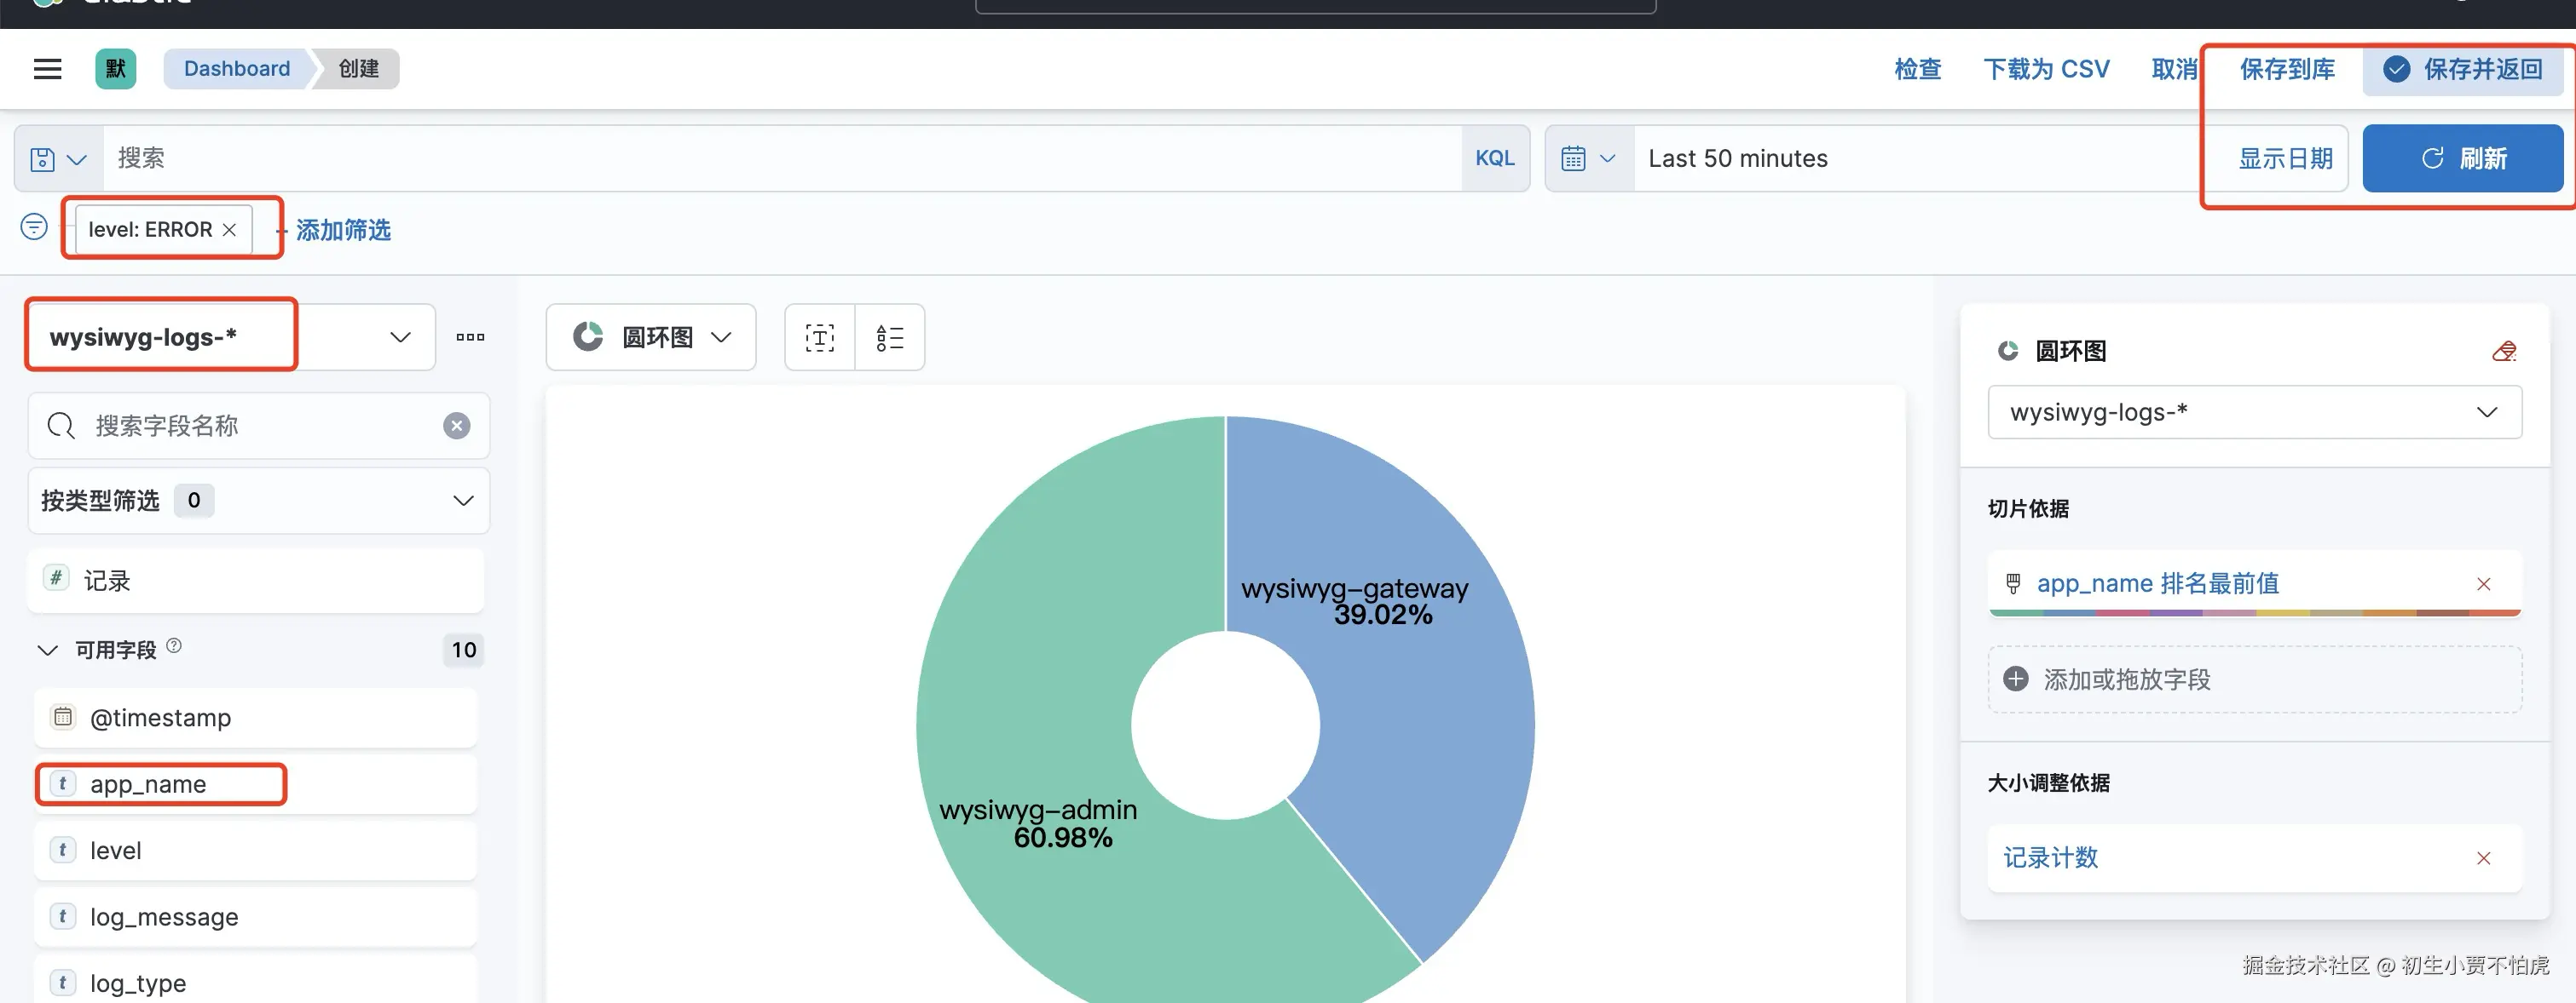Click the saved query disk icon

click(42, 159)
